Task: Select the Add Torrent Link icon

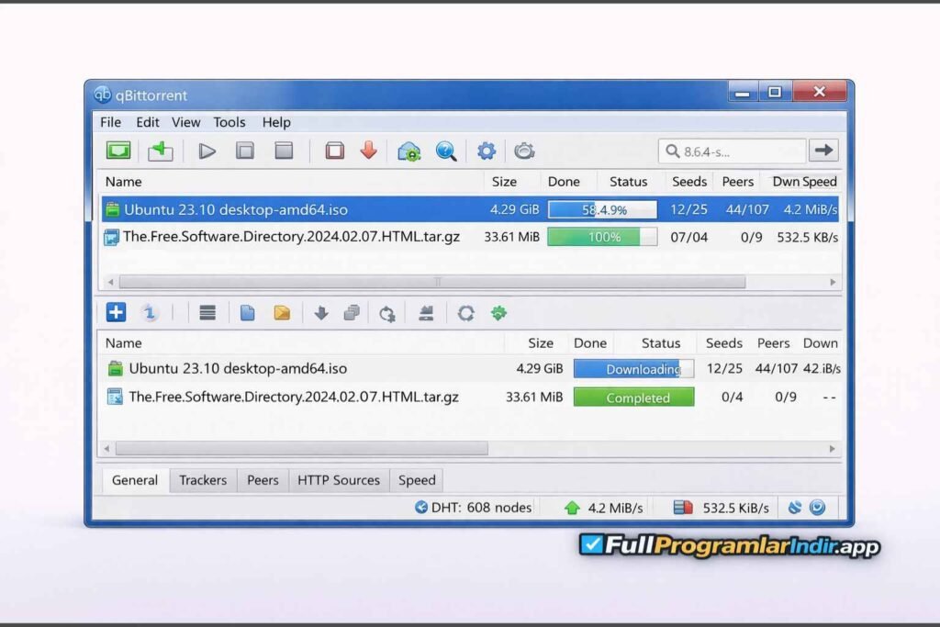Action: 161,150
